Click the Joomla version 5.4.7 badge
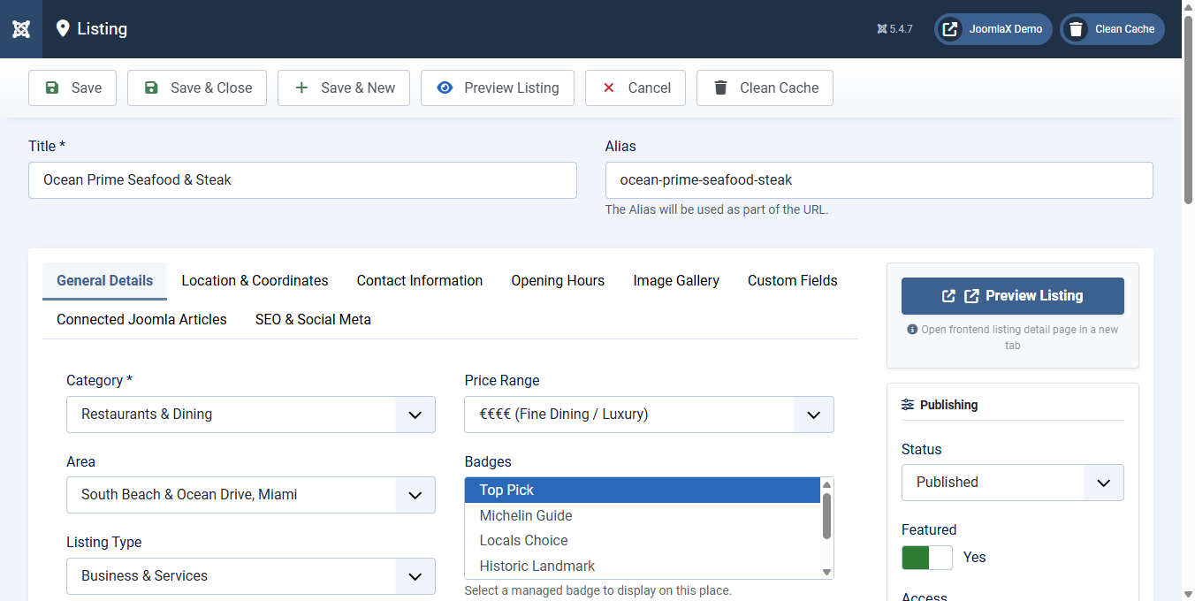The image size is (1195, 601). pyautogui.click(x=894, y=29)
